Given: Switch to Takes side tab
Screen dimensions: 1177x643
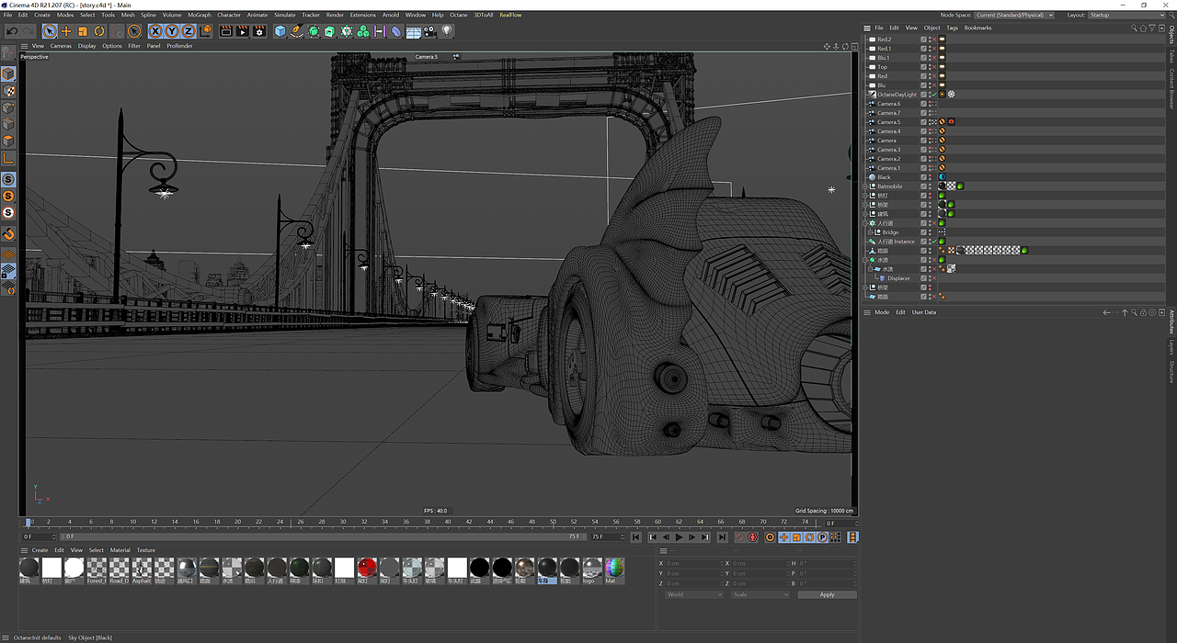Looking at the screenshot, I should point(1171,56).
